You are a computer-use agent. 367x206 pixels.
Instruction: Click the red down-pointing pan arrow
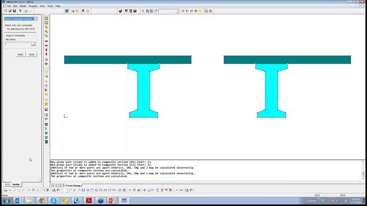[46, 54]
